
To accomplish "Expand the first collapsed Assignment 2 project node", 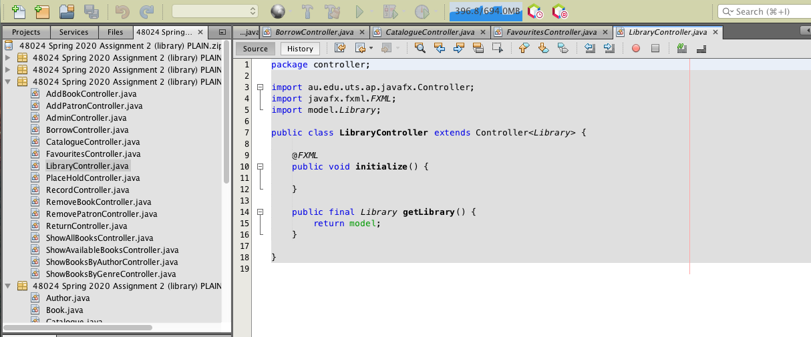I will pyautogui.click(x=8, y=58).
